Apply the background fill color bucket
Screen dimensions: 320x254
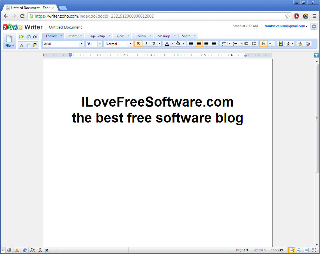(178, 44)
